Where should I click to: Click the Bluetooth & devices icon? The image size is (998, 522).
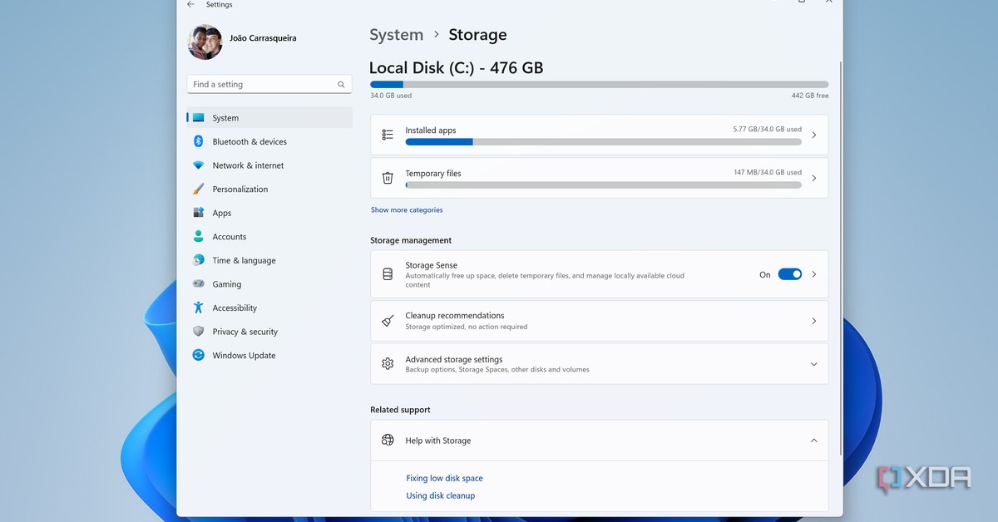(x=198, y=141)
